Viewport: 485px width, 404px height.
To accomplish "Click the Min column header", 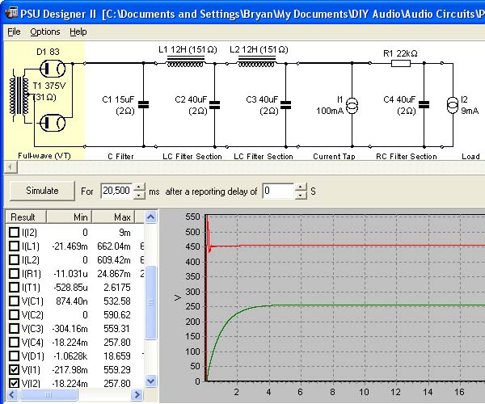I will tap(69, 217).
